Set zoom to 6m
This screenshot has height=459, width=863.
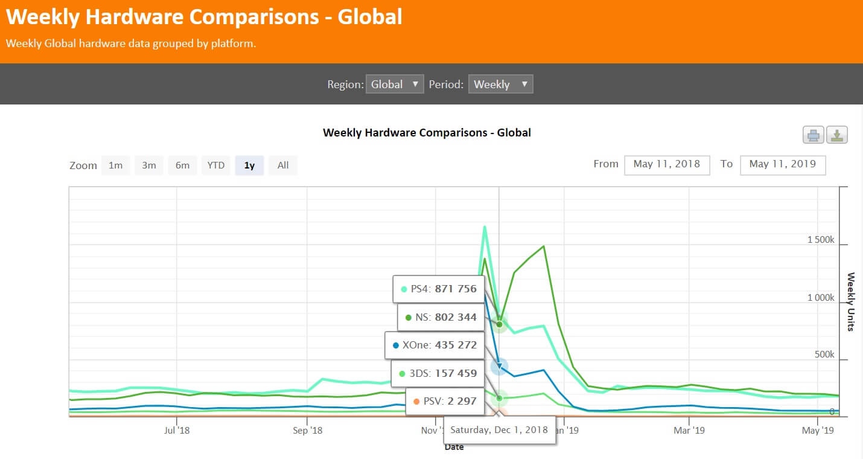click(182, 165)
